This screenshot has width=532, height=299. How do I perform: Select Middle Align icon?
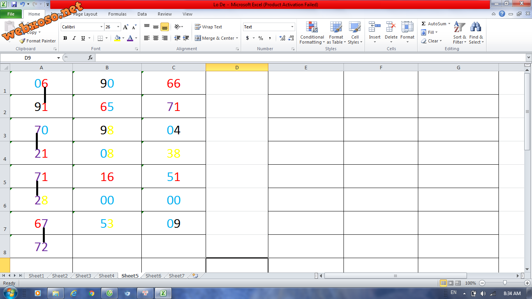156,27
